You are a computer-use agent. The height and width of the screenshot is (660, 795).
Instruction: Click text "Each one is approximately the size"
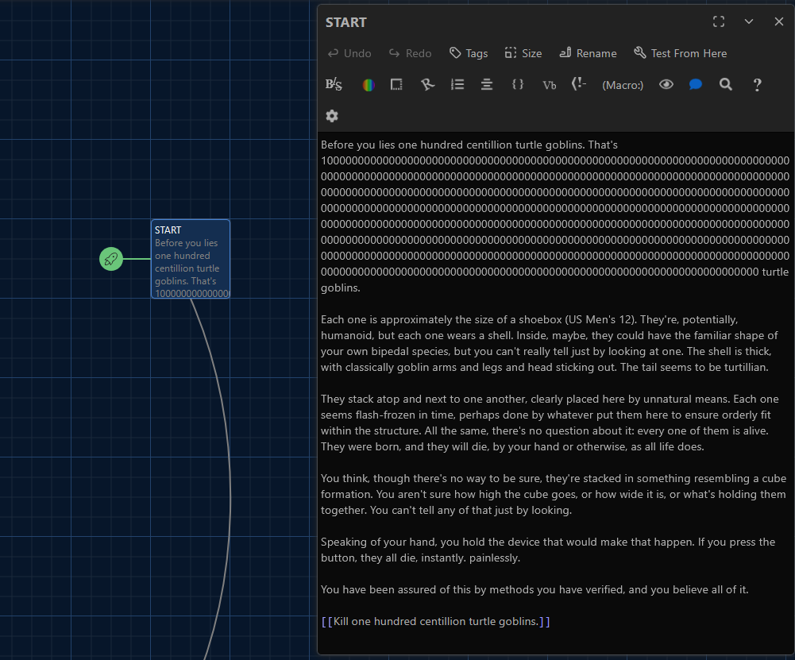coord(406,320)
